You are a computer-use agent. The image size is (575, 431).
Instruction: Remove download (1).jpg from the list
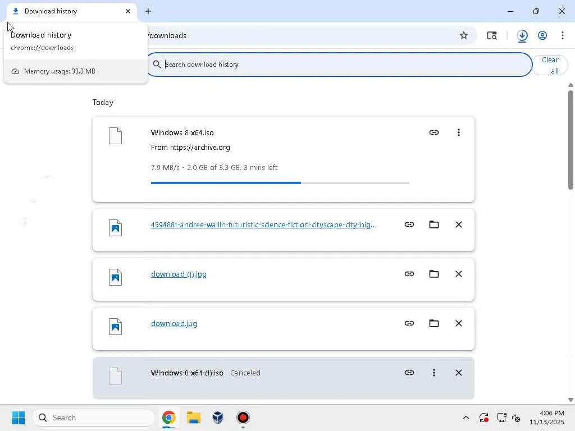click(x=458, y=274)
